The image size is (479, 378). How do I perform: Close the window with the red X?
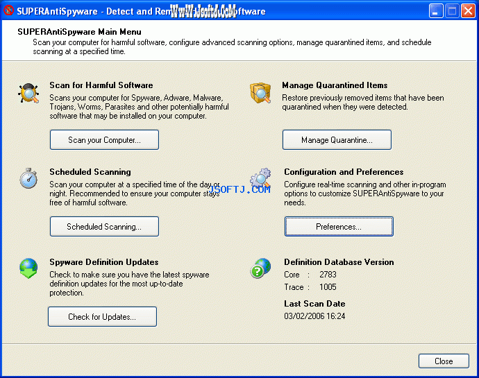468,11
